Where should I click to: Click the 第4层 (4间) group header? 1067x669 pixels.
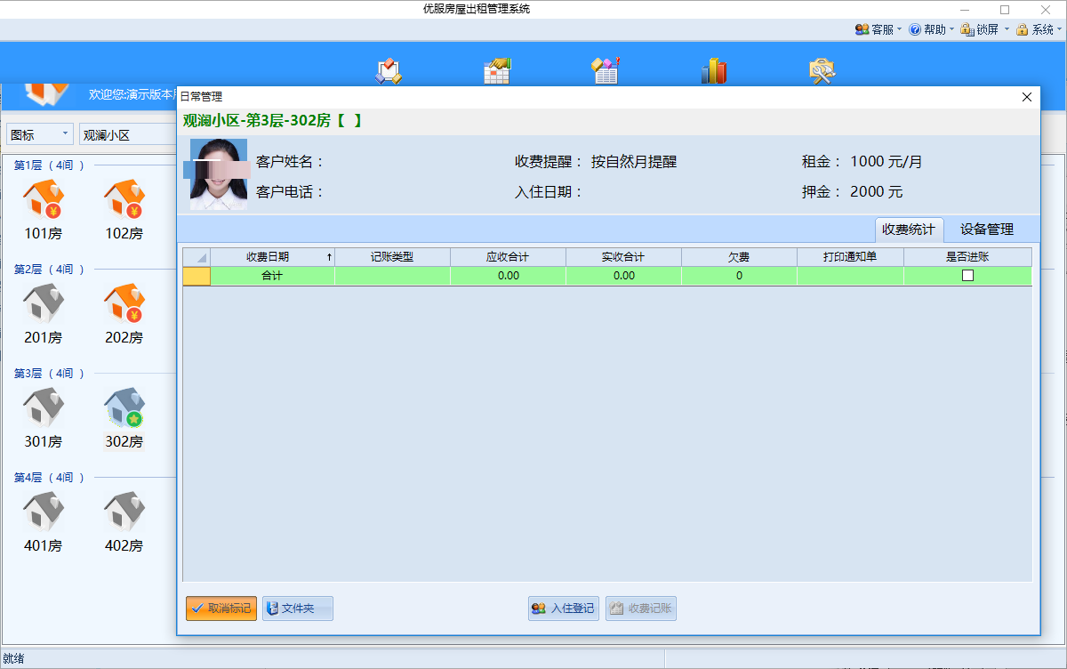(x=49, y=477)
